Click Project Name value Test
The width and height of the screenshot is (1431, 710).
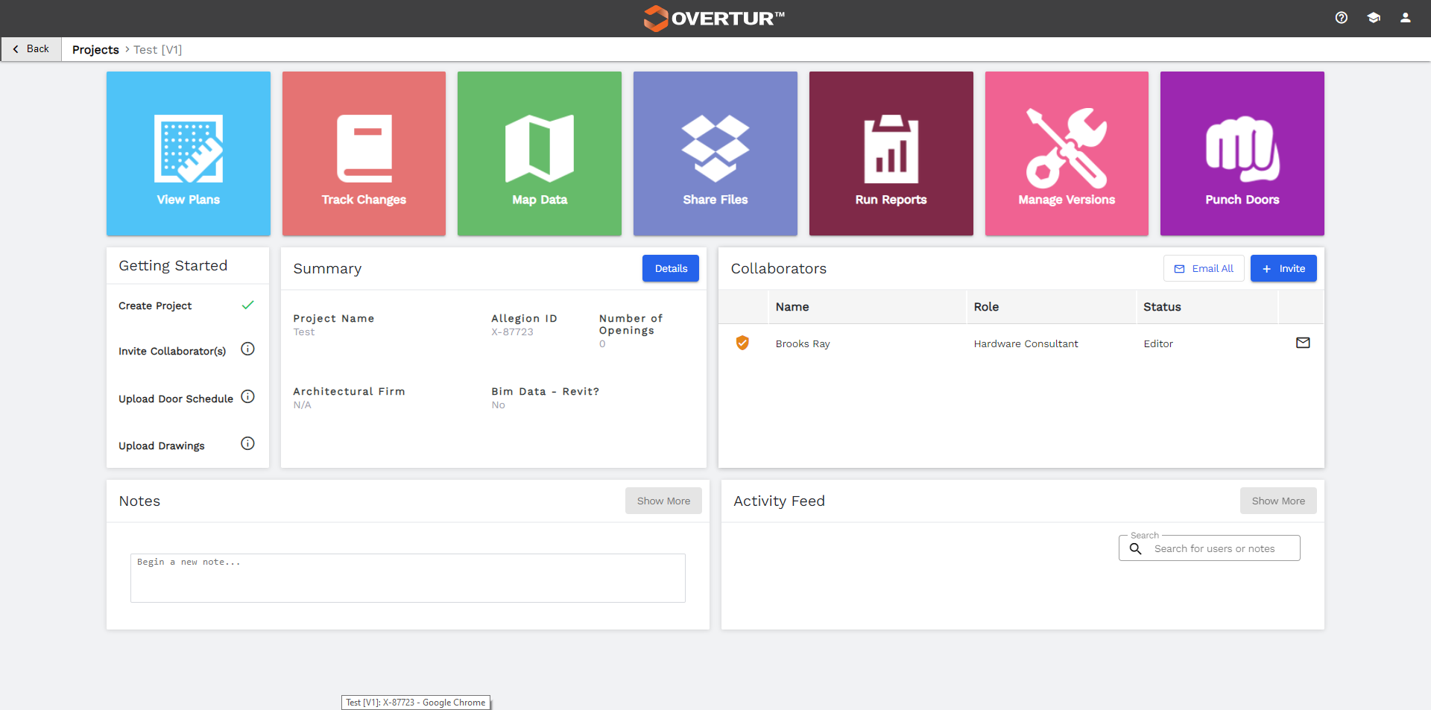click(304, 332)
